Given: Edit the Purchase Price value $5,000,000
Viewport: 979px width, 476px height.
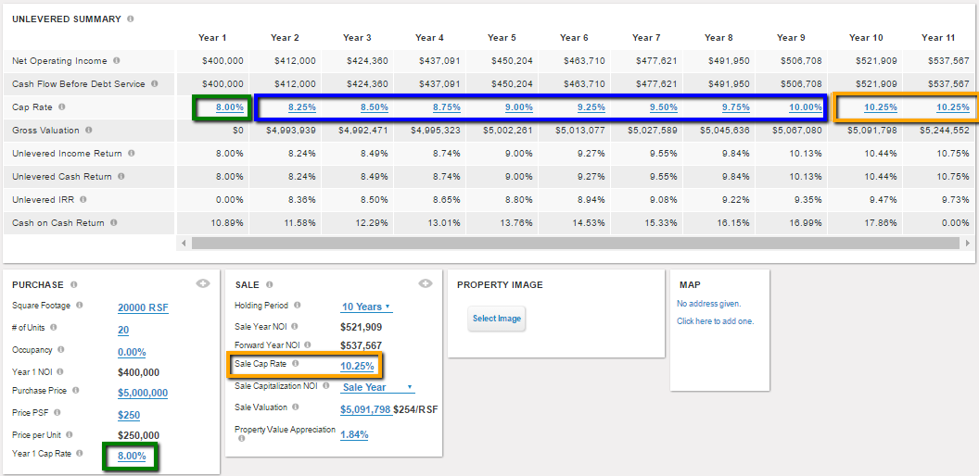Looking at the screenshot, I should 143,392.
